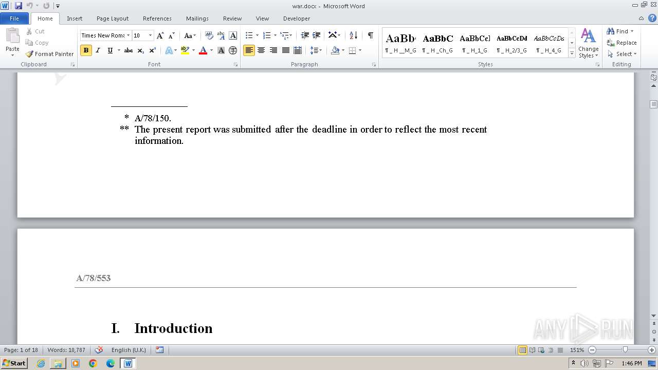Screen dimensions: 658x370
Task: Click the Clear Formatting icon
Action: [209, 35]
